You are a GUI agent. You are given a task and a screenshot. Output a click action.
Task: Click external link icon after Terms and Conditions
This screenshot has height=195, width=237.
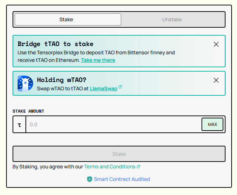pyautogui.click(x=138, y=167)
